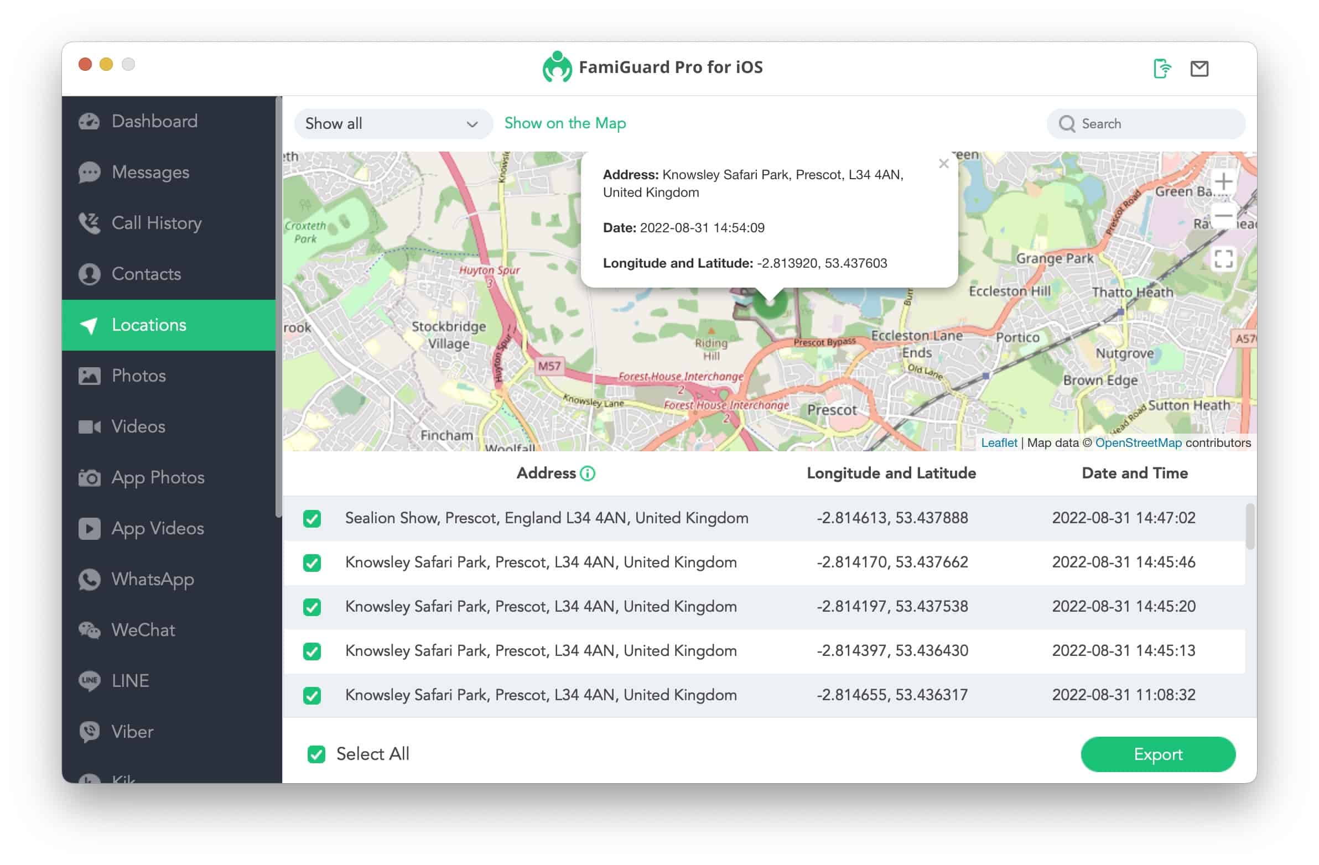
Task: Click the LINE logo icon
Action: click(x=89, y=681)
